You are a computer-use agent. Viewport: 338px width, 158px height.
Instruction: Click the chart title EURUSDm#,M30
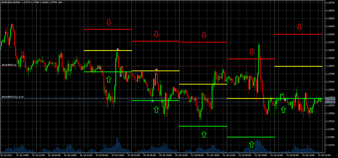(11, 2)
